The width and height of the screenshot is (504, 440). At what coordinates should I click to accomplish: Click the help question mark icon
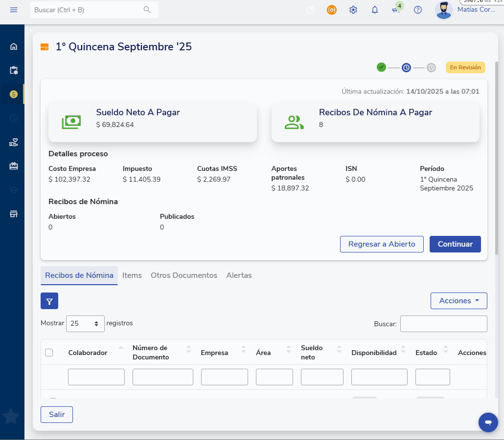[x=418, y=10]
